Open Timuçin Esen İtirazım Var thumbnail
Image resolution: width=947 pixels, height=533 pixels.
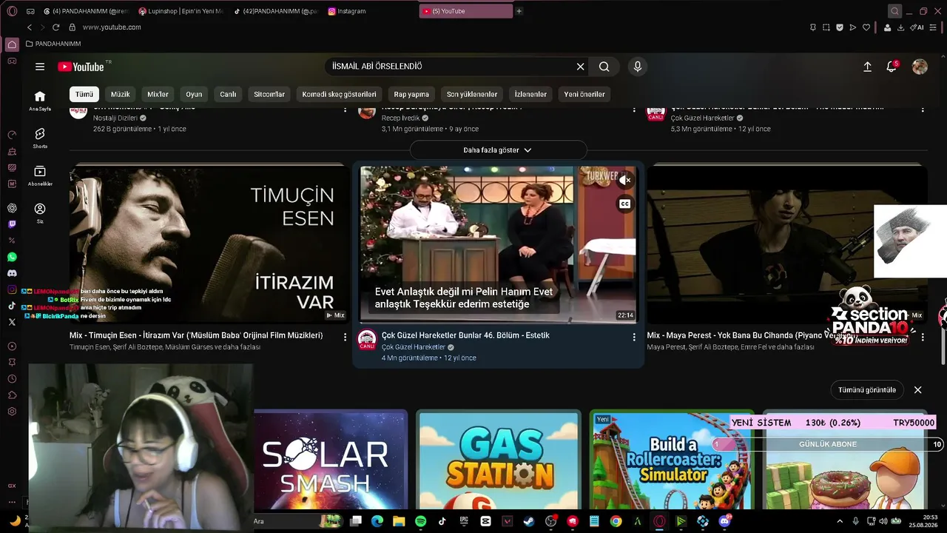pyautogui.click(x=209, y=244)
